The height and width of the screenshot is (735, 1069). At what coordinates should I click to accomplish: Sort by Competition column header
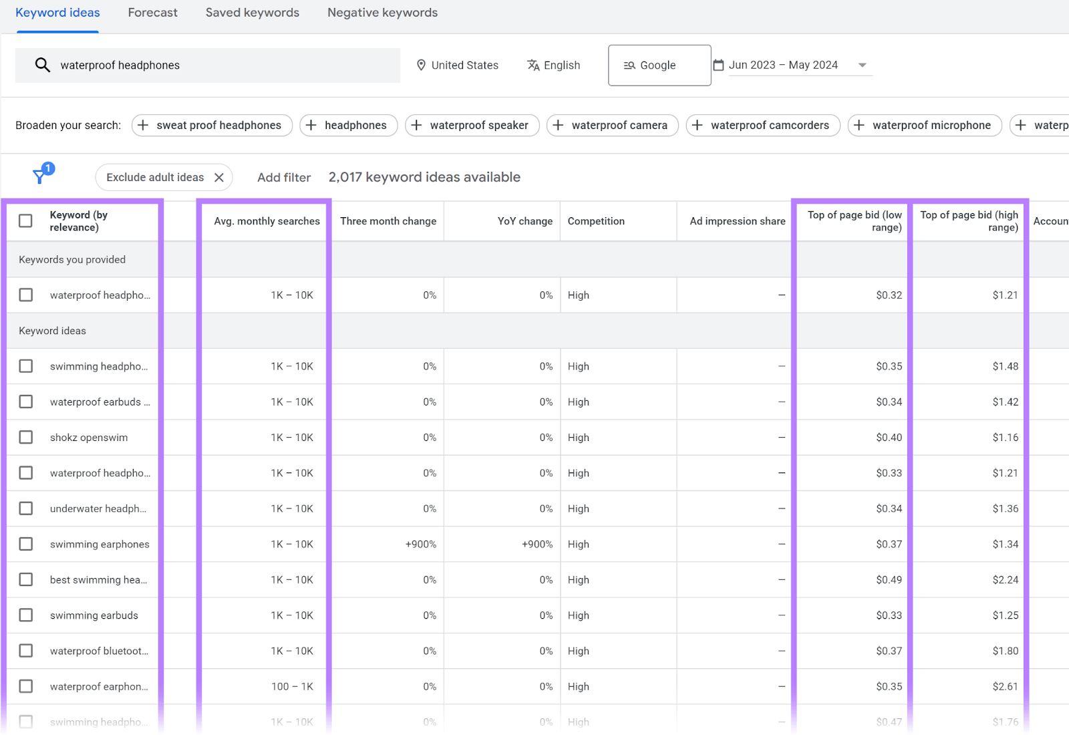click(596, 221)
